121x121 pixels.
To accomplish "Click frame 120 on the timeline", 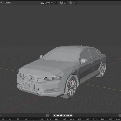I will (57, 119).
